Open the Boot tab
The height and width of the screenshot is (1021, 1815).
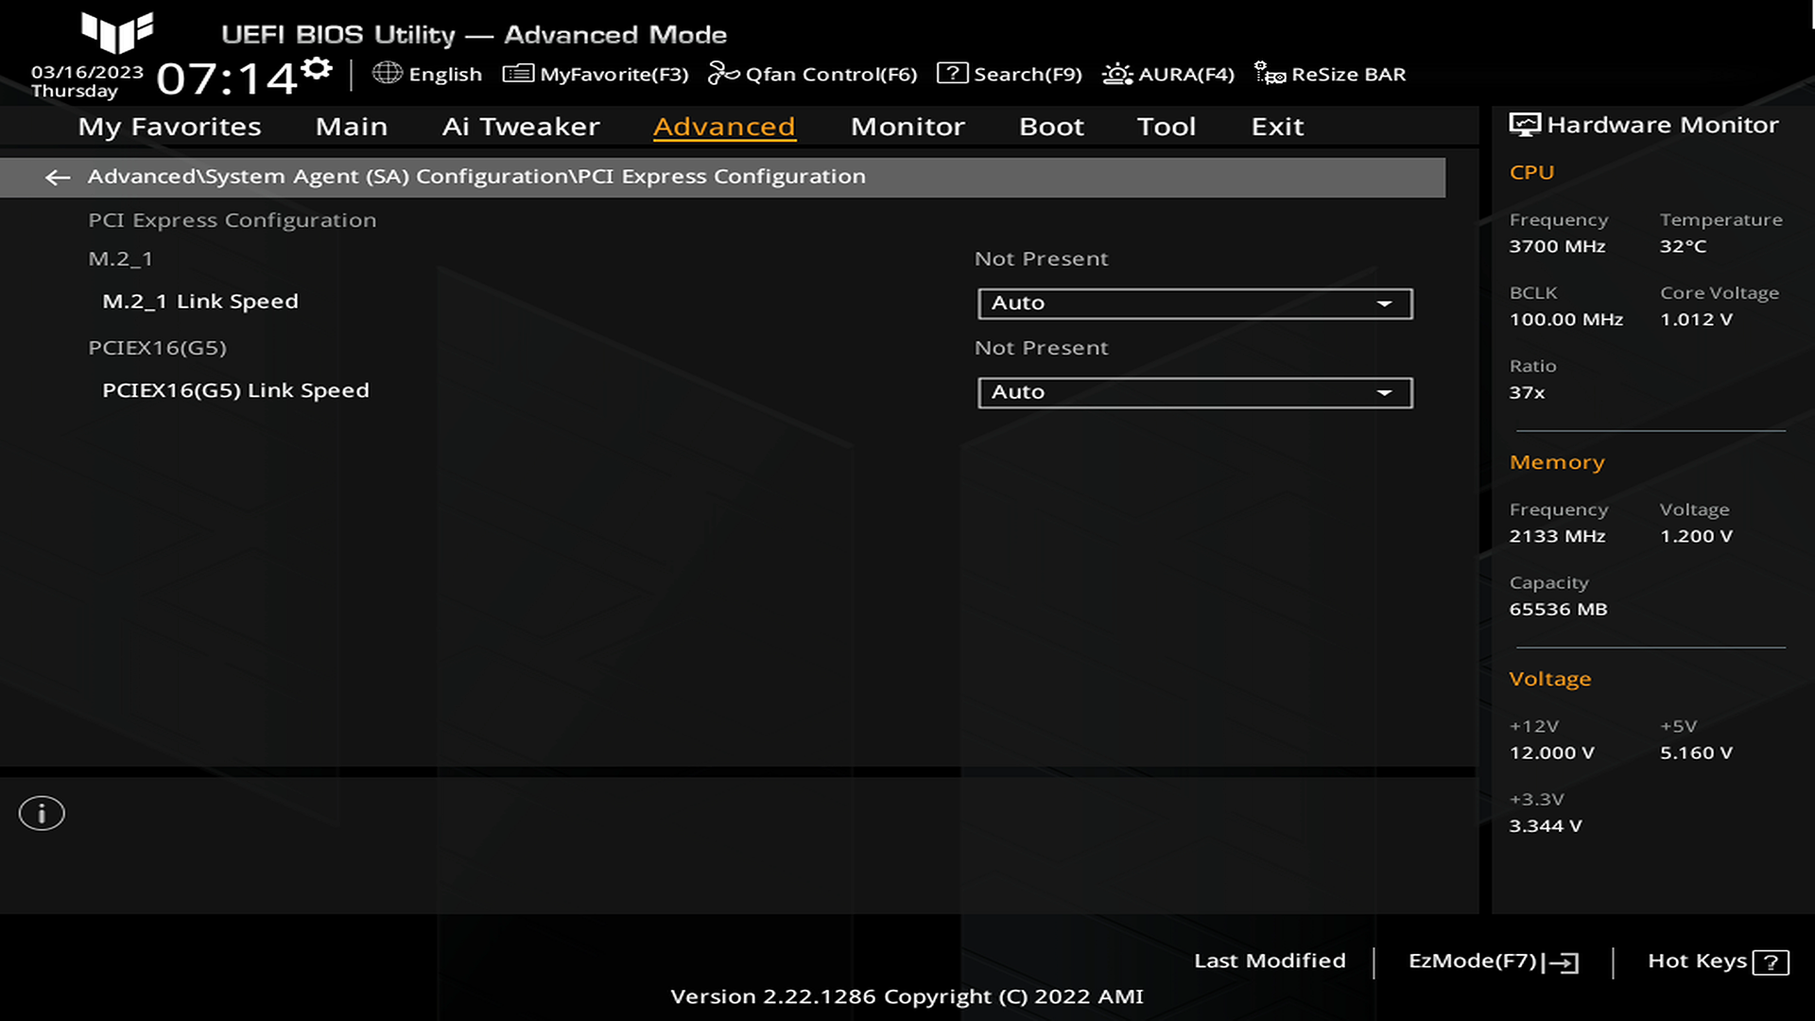[1050, 127]
